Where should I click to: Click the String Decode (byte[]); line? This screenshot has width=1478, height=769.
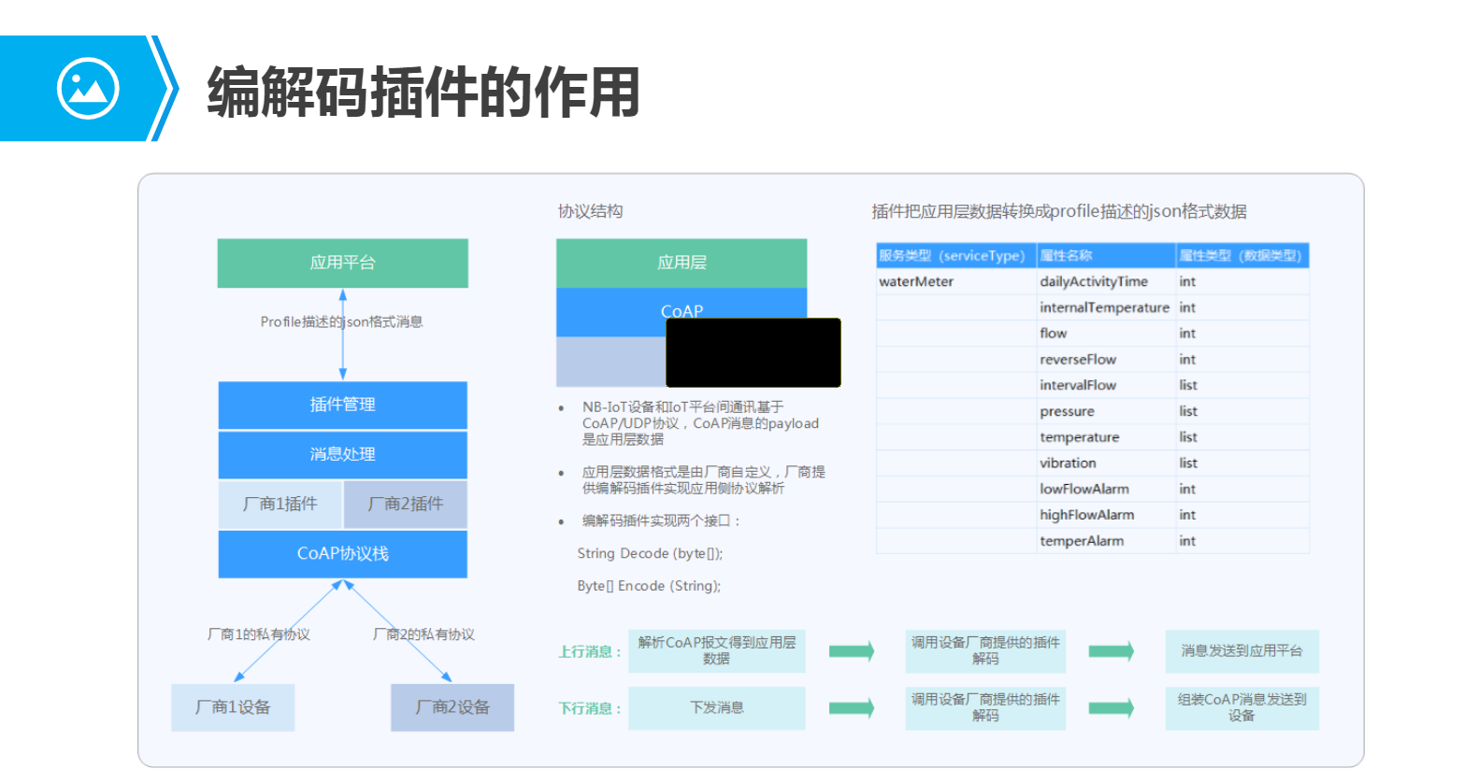[x=650, y=553]
